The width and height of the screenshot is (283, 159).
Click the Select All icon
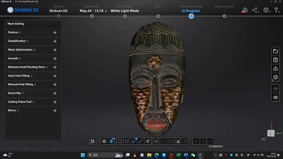click(x=156, y=141)
